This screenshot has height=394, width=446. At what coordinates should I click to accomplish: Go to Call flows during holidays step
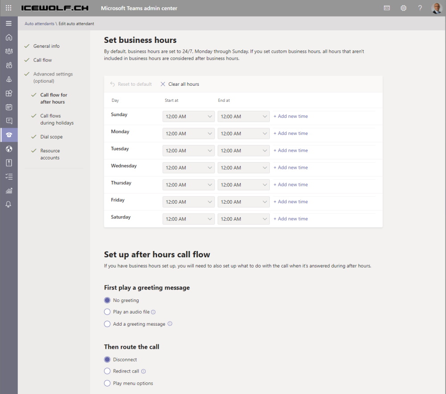point(57,119)
